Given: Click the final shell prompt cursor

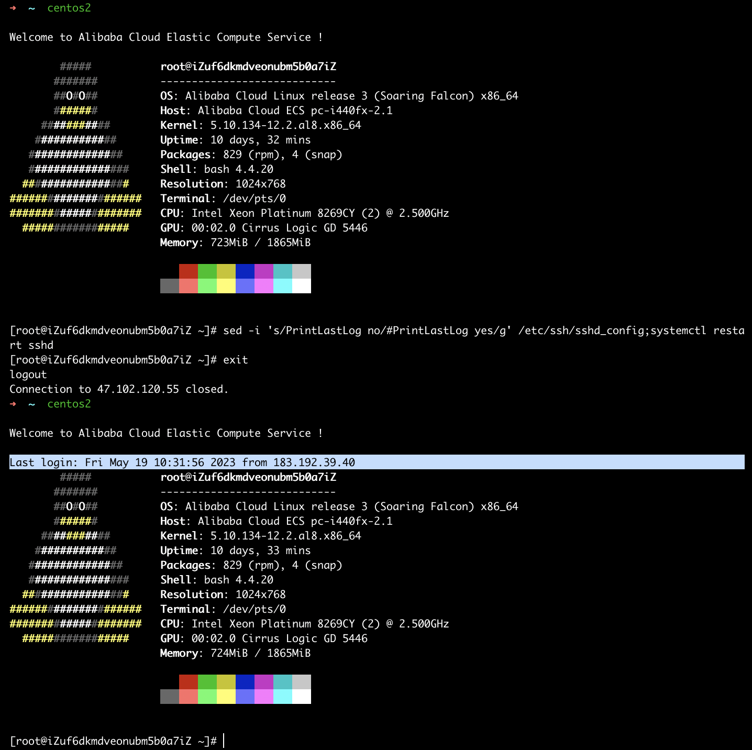Looking at the screenshot, I should 224,741.
